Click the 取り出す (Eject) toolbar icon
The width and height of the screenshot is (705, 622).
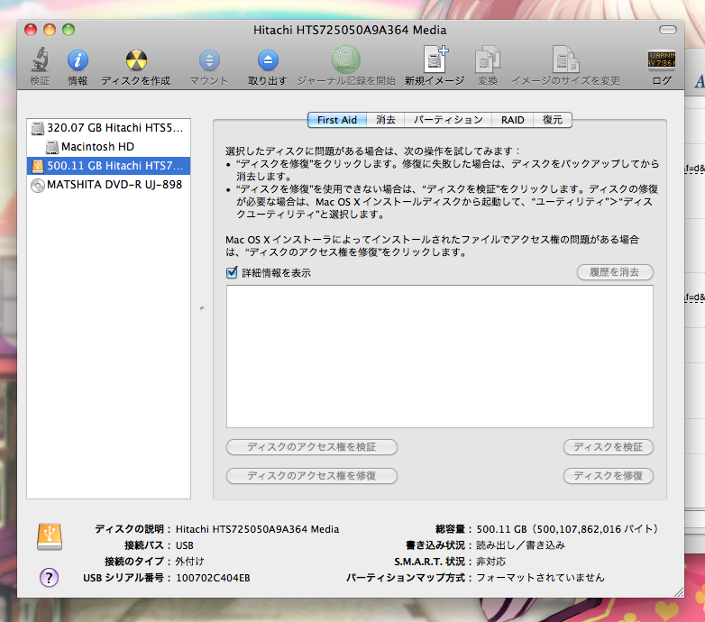pos(268,61)
